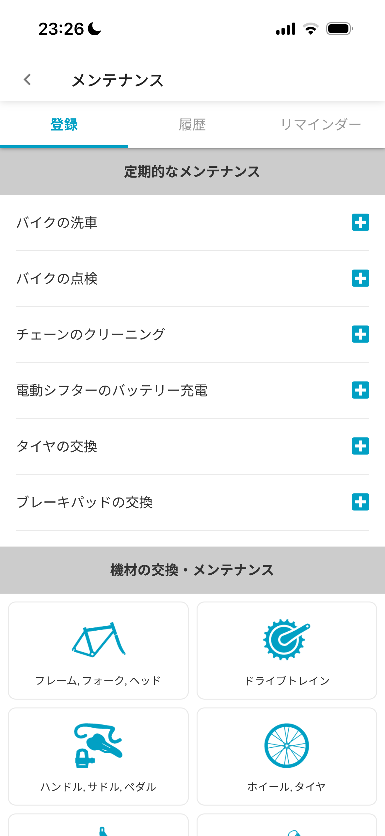Go to the リマインダー tab
This screenshot has height=836, width=385.
pyautogui.click(x=320, y=125)
